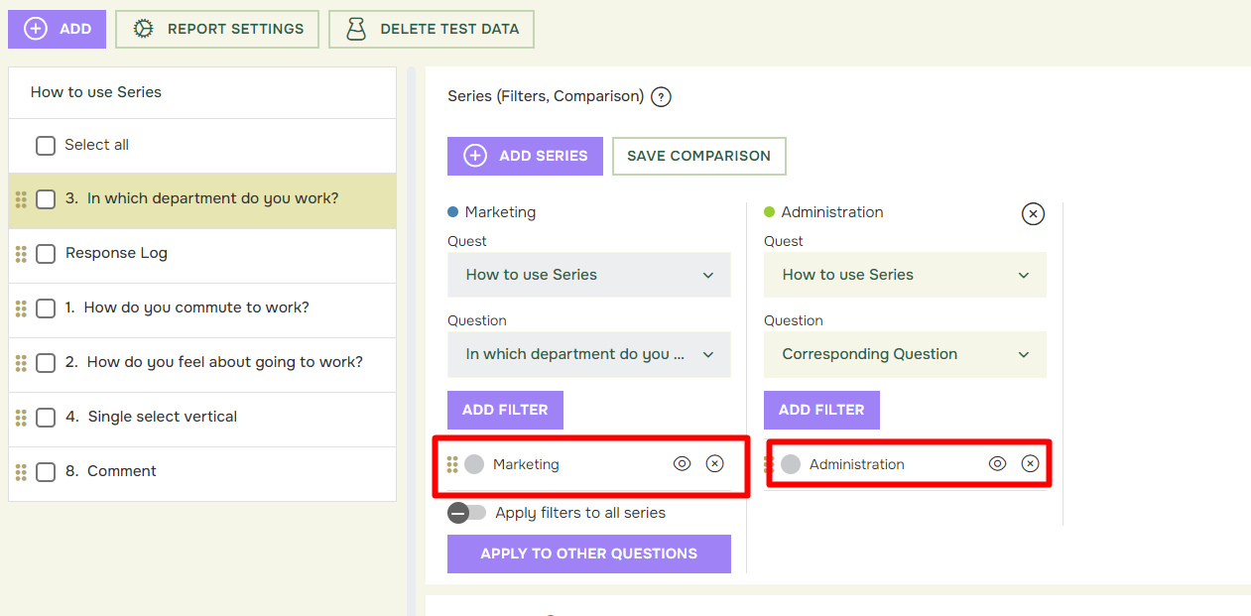
Task: Click the gray circle on the Administration filter
Action: click(791, 464)
